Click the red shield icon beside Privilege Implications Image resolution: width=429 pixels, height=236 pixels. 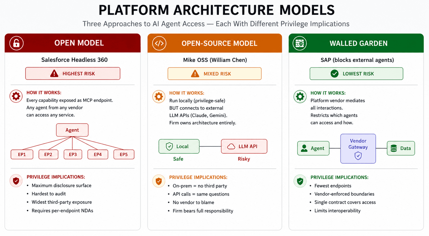click(16, 181)
